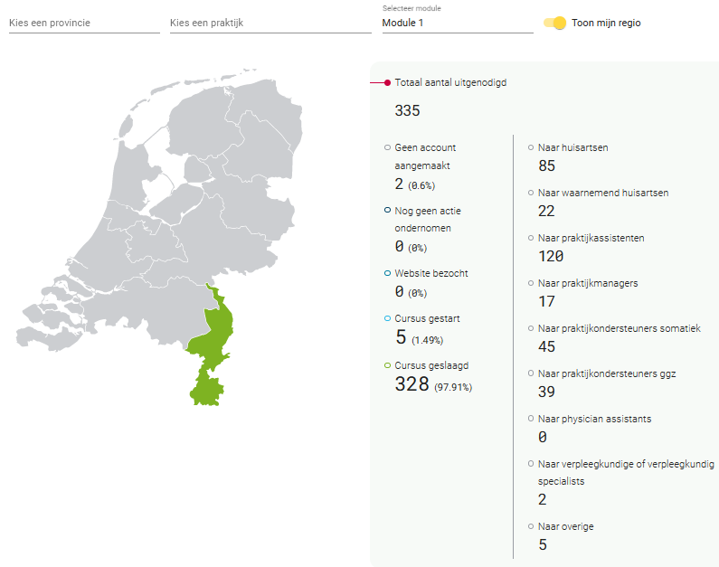Open the 'Kies een praktijk' dropdown
The width and height of the screenshot is (719, 567).
point(270,23)
